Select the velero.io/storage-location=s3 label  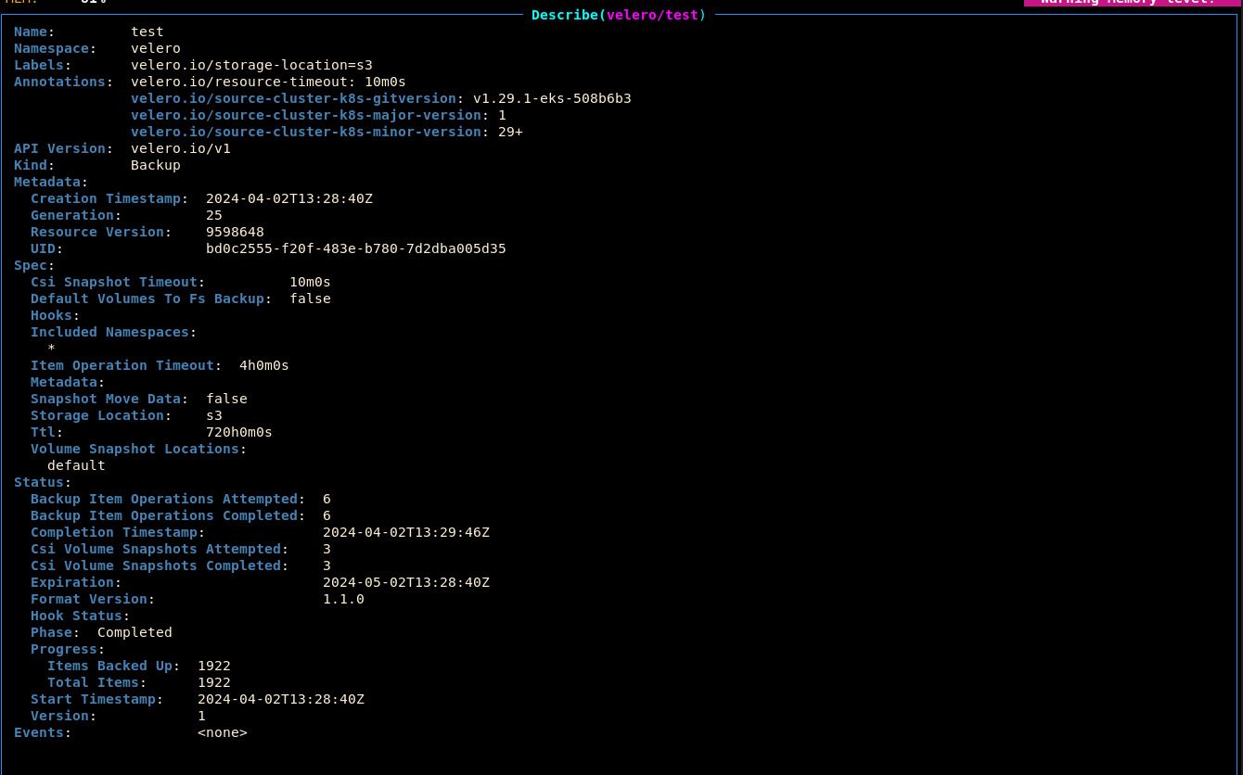pos(251,65)
